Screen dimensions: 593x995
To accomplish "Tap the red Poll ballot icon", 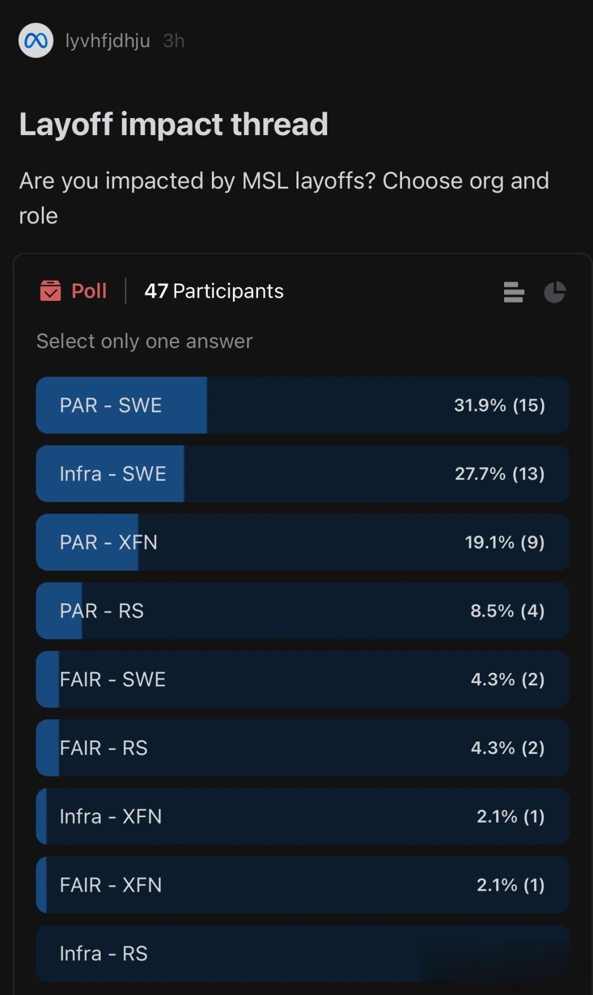I will 51,291.
